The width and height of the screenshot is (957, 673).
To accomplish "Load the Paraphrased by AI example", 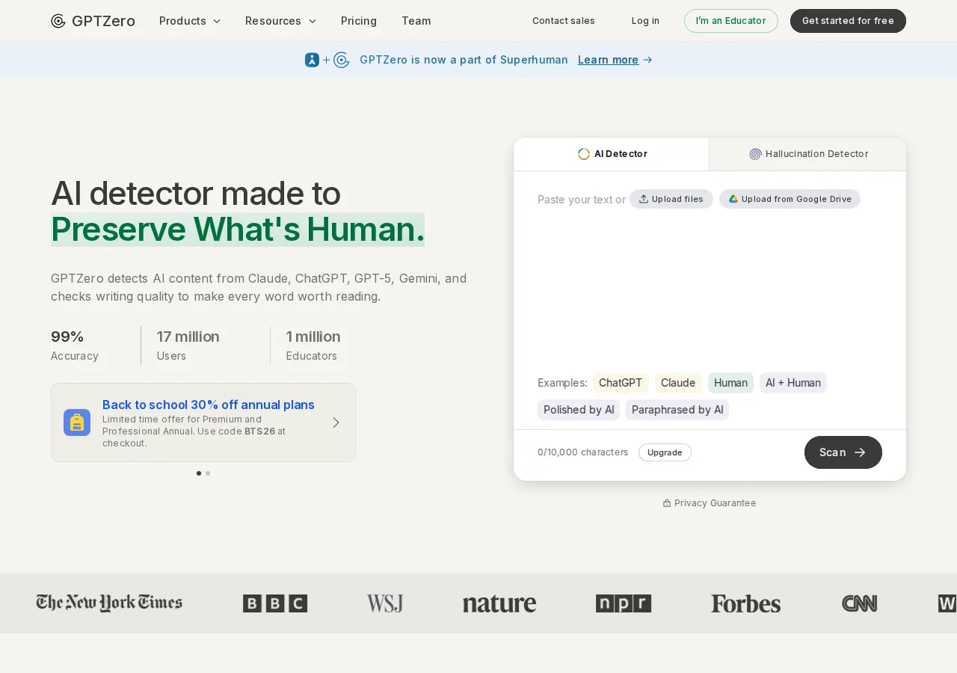I will (x=677, y=410).
